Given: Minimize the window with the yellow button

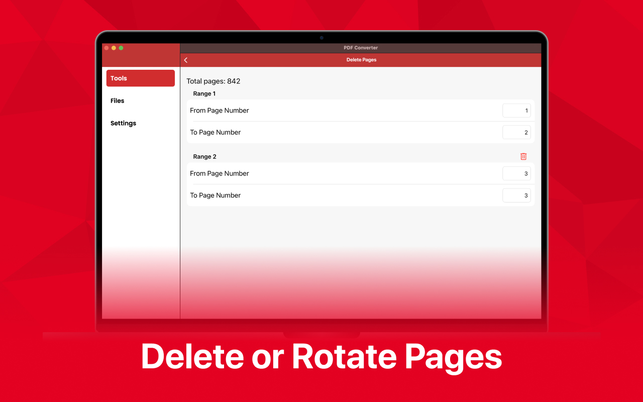Looking at the screenshot, I should click(114, 48).
